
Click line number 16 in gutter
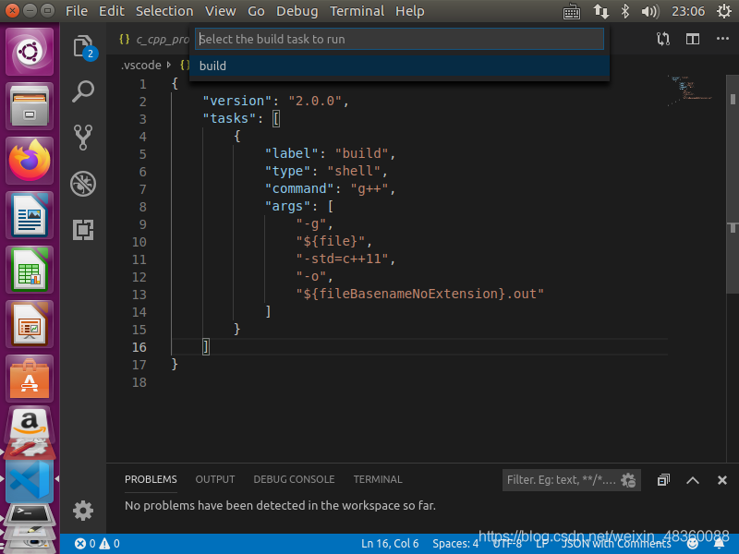tap(139, 348)
